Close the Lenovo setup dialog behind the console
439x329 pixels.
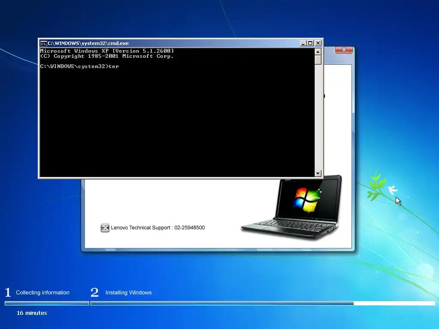[x=344, y=50]
